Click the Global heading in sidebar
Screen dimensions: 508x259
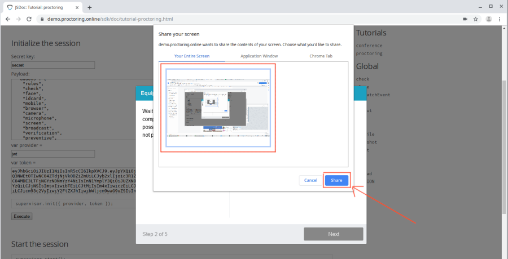[367, 66]
